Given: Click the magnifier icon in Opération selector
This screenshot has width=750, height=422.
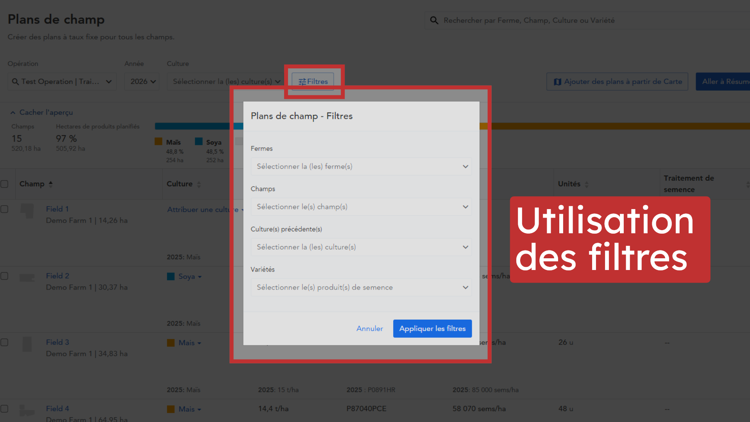Looking at the screenshot, I should (15, 82).
